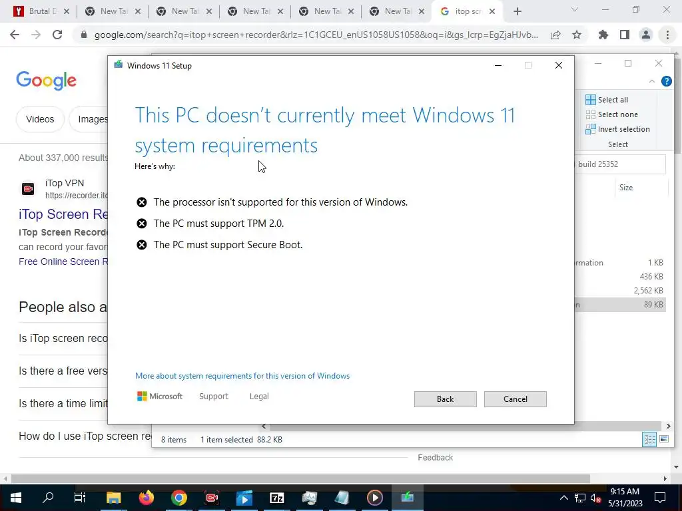The width and height of the screenshot is (682, 511).
Task: Click Chrome page horizontal scrollbar
Action: coord(300,478)
